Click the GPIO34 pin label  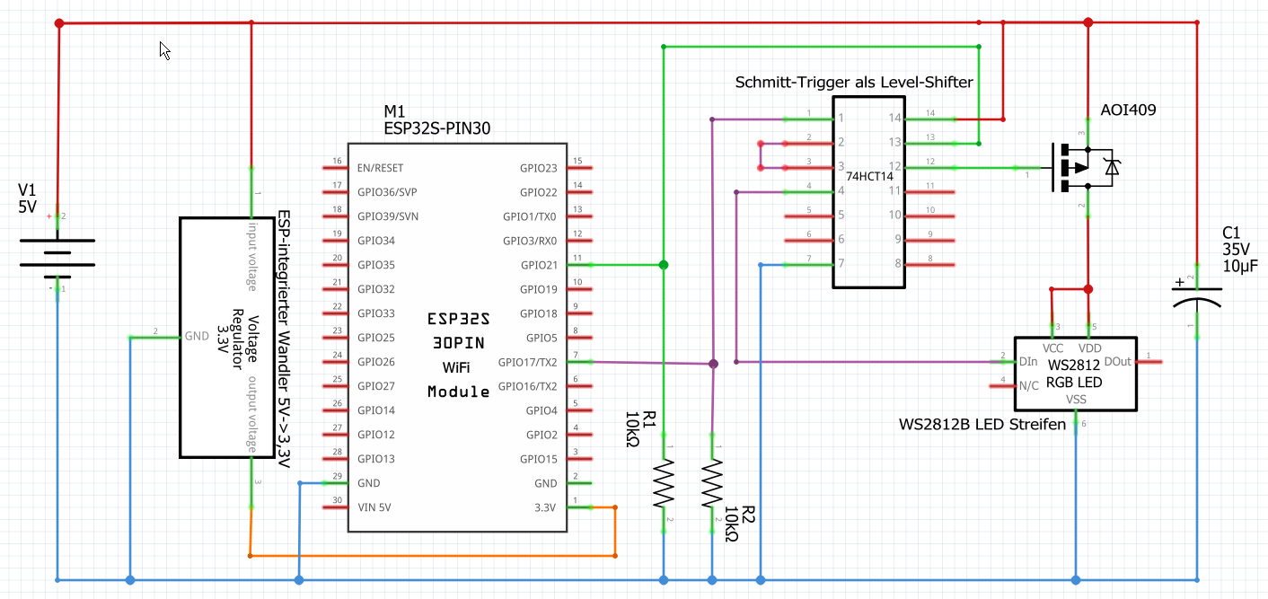coord(375,241)
